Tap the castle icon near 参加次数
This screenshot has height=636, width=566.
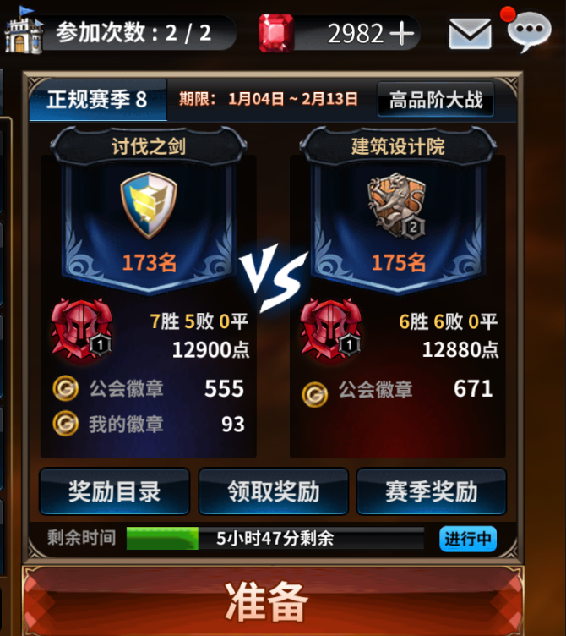pos(24,30)
